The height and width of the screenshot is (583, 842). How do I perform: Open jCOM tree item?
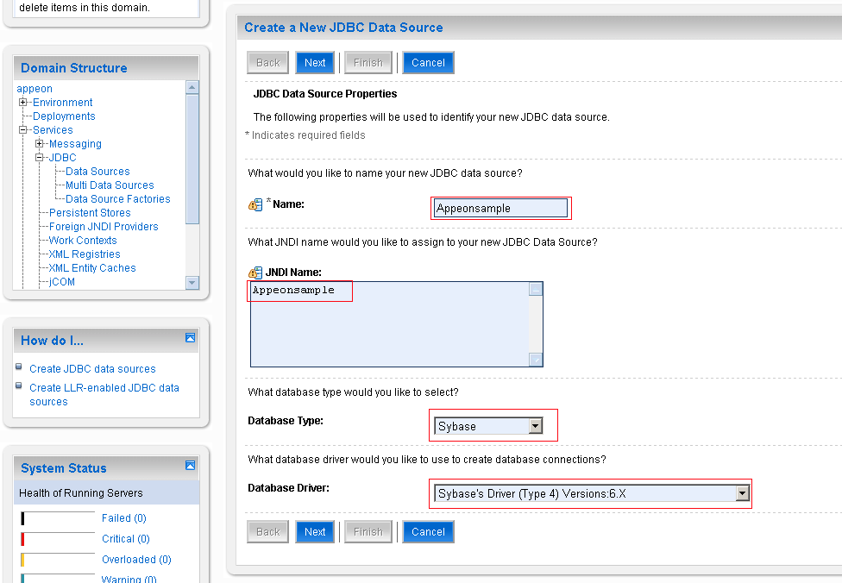pos(62,282)
